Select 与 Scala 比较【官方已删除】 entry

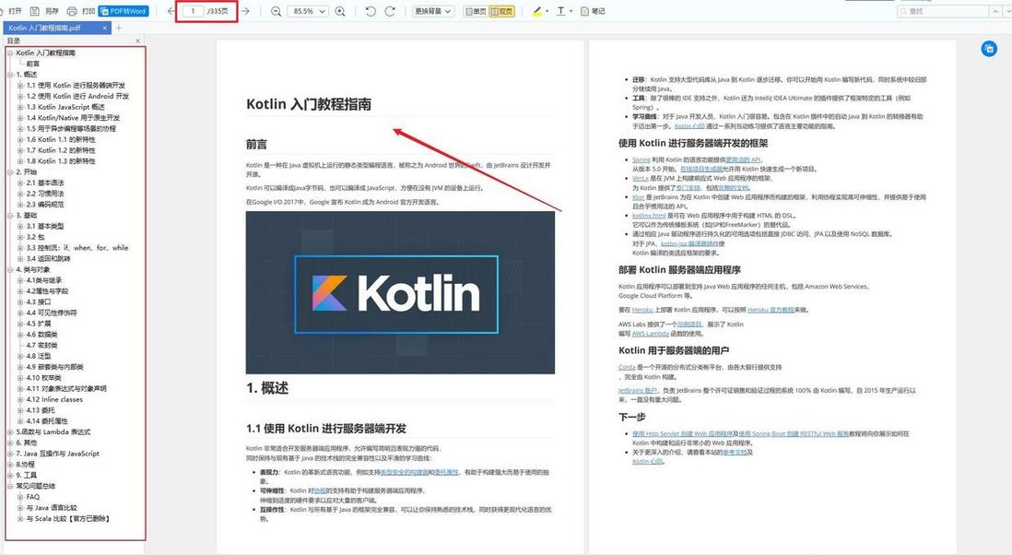tap(68, 519)
